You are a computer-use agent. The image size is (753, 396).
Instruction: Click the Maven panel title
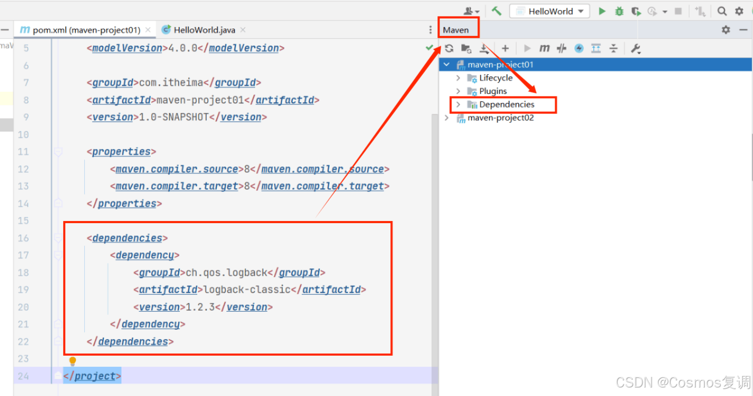tap(456, 30)
